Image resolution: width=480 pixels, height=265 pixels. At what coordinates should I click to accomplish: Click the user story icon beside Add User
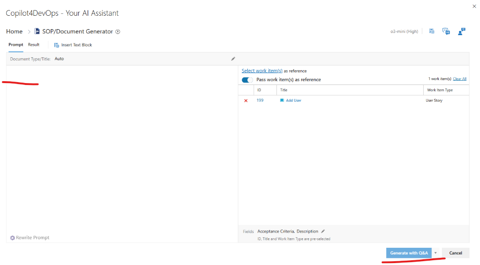[282, 100]
